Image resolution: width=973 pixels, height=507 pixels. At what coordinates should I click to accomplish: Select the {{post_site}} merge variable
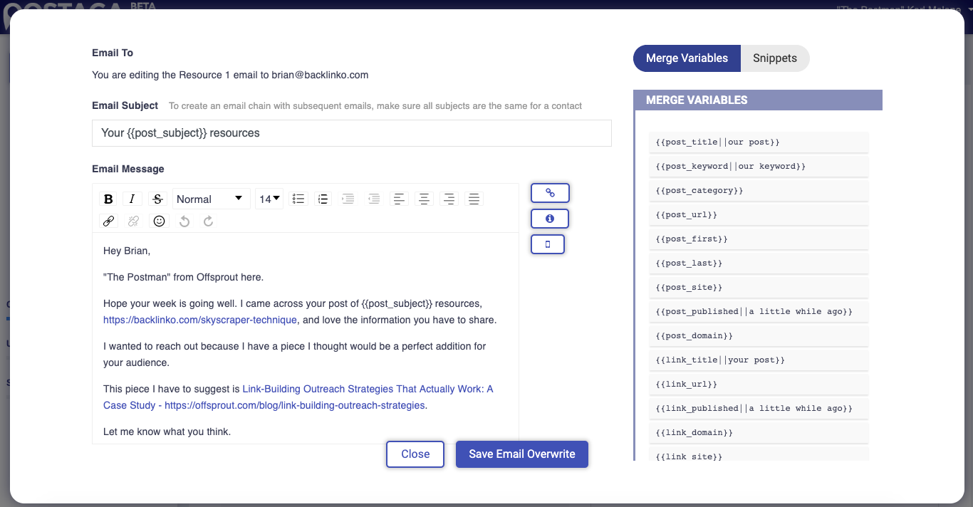pyautogui.click(x=759, y=288)
